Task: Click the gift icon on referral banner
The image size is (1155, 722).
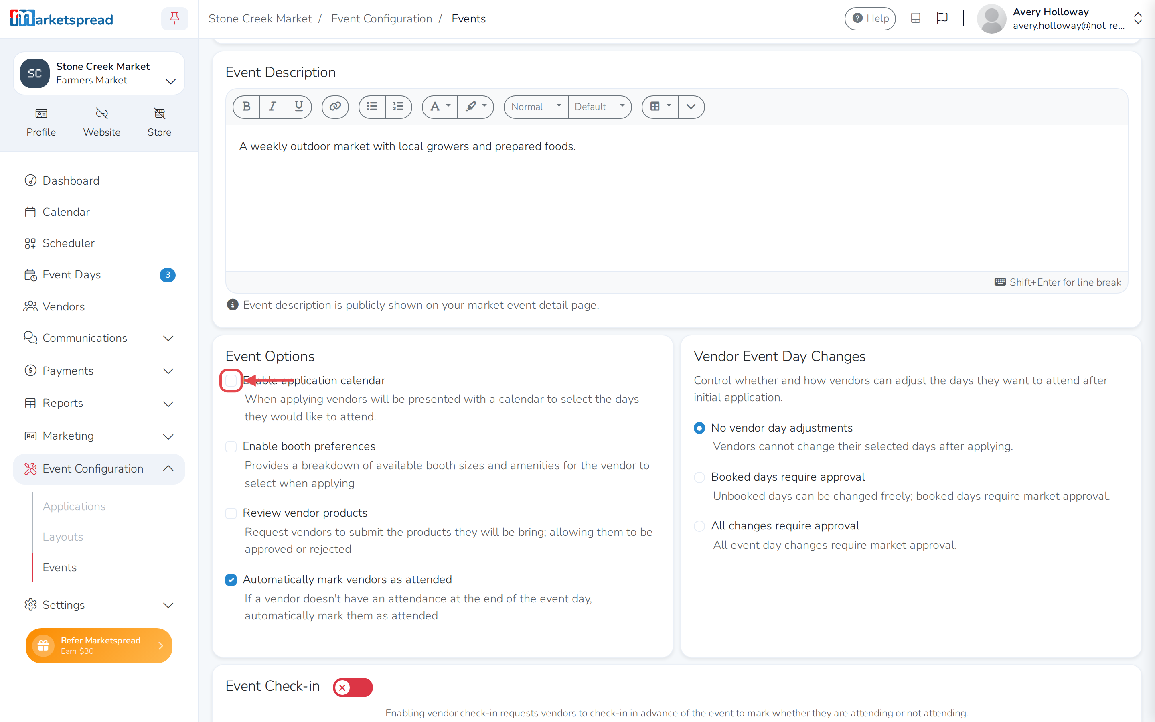Action: point(43,645)
